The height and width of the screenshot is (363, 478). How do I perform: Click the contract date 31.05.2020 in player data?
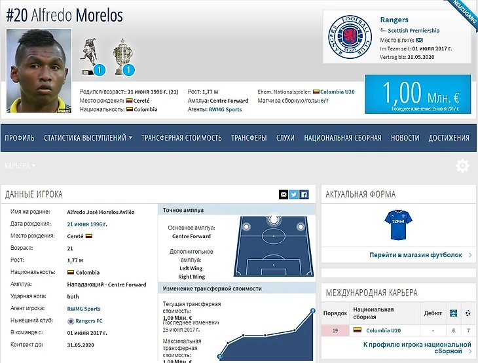(x=81, y=345)
